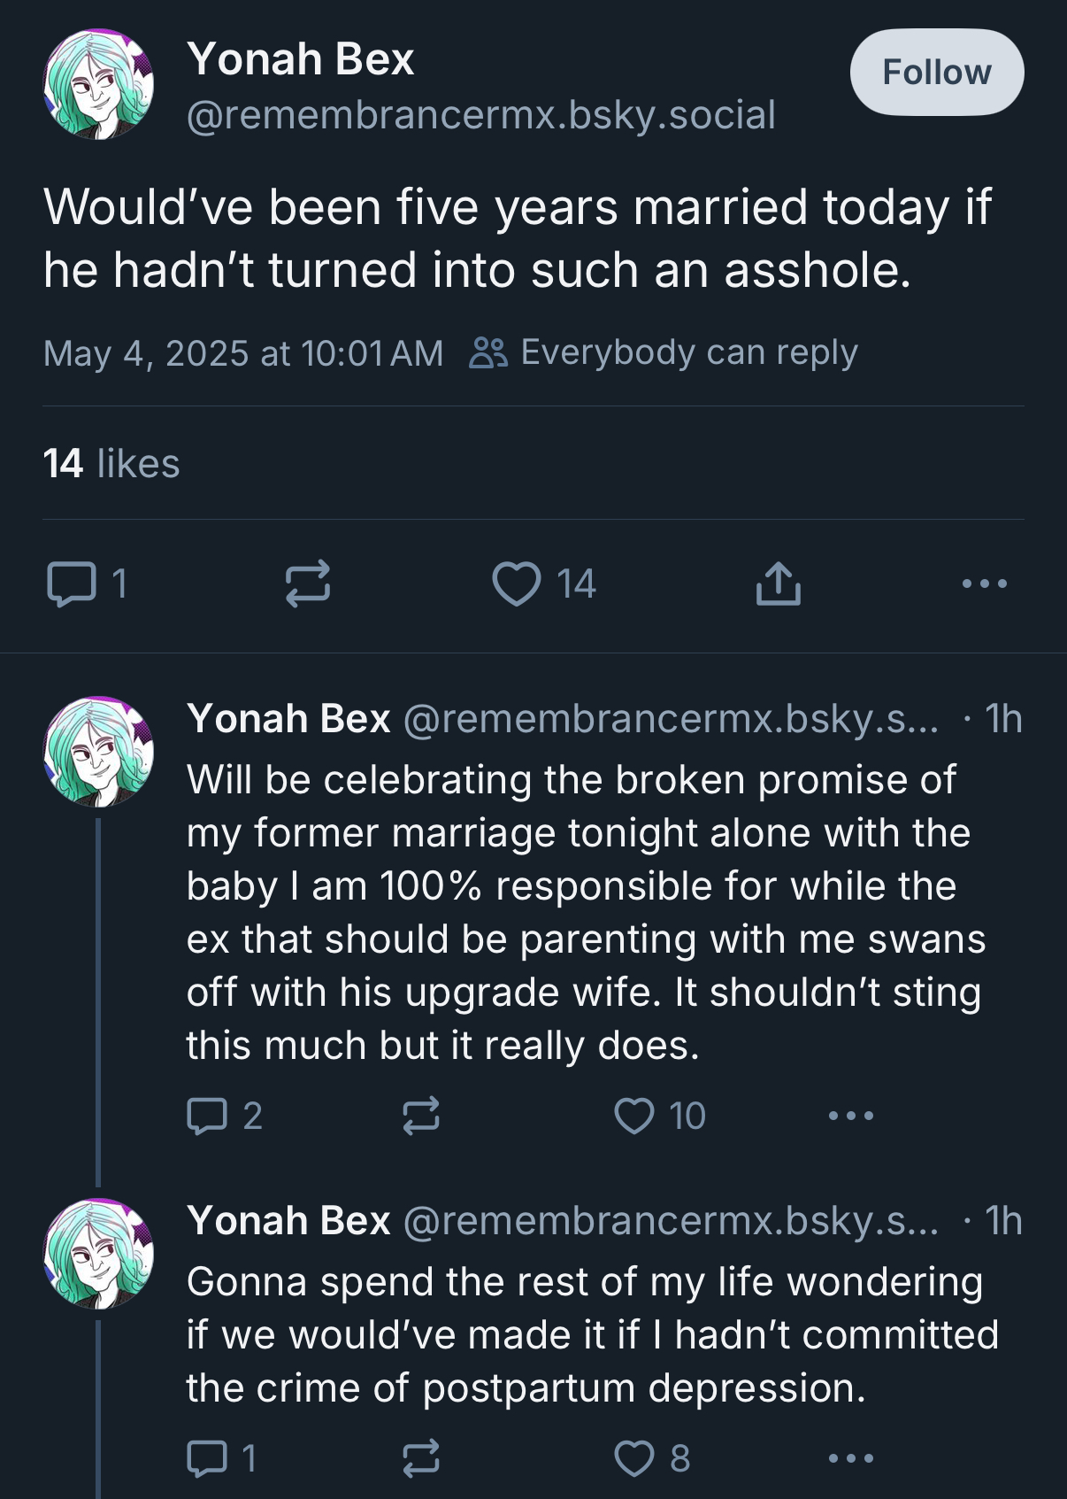Screen dimensions: 1067x1499
Task: Reply to the postpartum depression post
Action: pos(207,1458)
